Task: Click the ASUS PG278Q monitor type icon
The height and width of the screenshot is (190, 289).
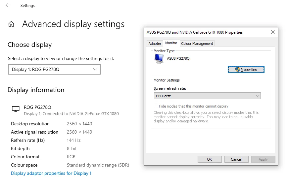Action: click(x=159, y=59)
